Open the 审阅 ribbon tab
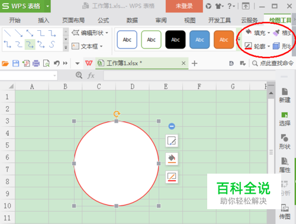 click(161, 20)
